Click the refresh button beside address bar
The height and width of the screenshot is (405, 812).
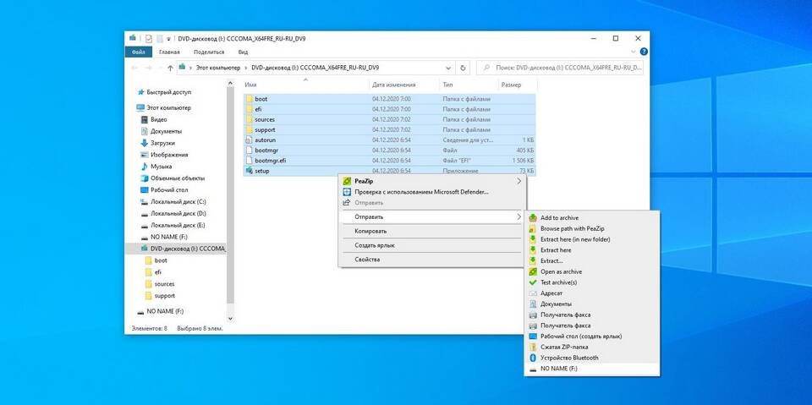pyautogui.click(x=463, y=68)
